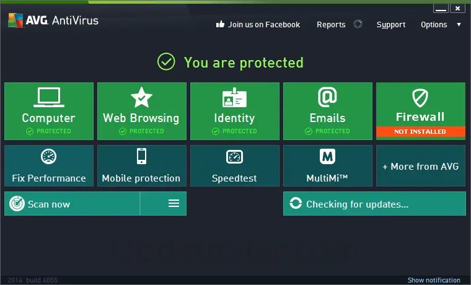This screenshot has height=285, width=471.
Task: Open Join us on Facebook link
Action: tap(264, 25)
